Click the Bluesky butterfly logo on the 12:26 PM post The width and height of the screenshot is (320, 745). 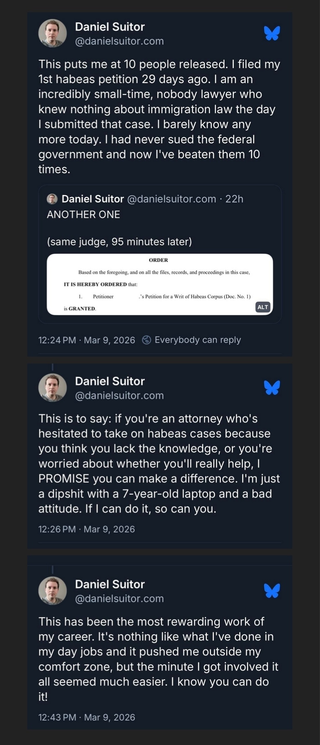272,388
